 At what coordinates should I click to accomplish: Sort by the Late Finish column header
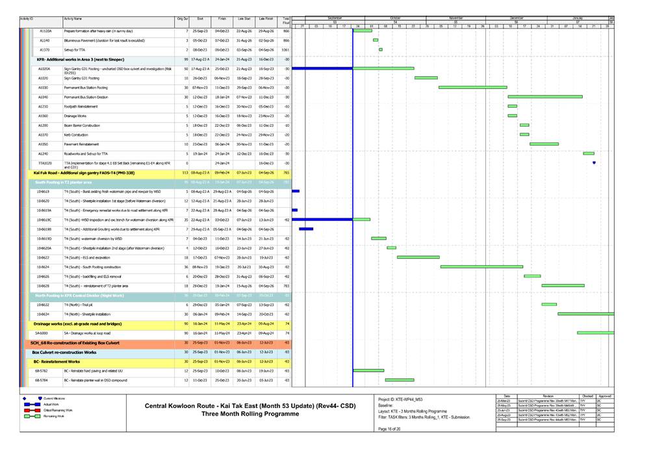pyautogui.click(x=266, y=20)
